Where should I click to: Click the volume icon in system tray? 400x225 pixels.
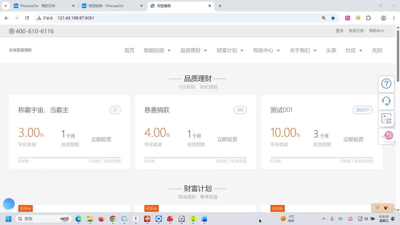coord(366,219)
